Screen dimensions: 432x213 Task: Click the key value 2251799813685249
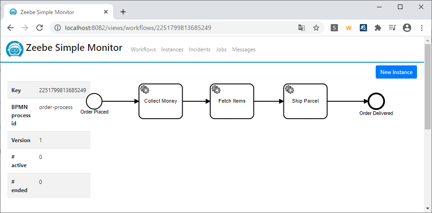coord(63,90)
